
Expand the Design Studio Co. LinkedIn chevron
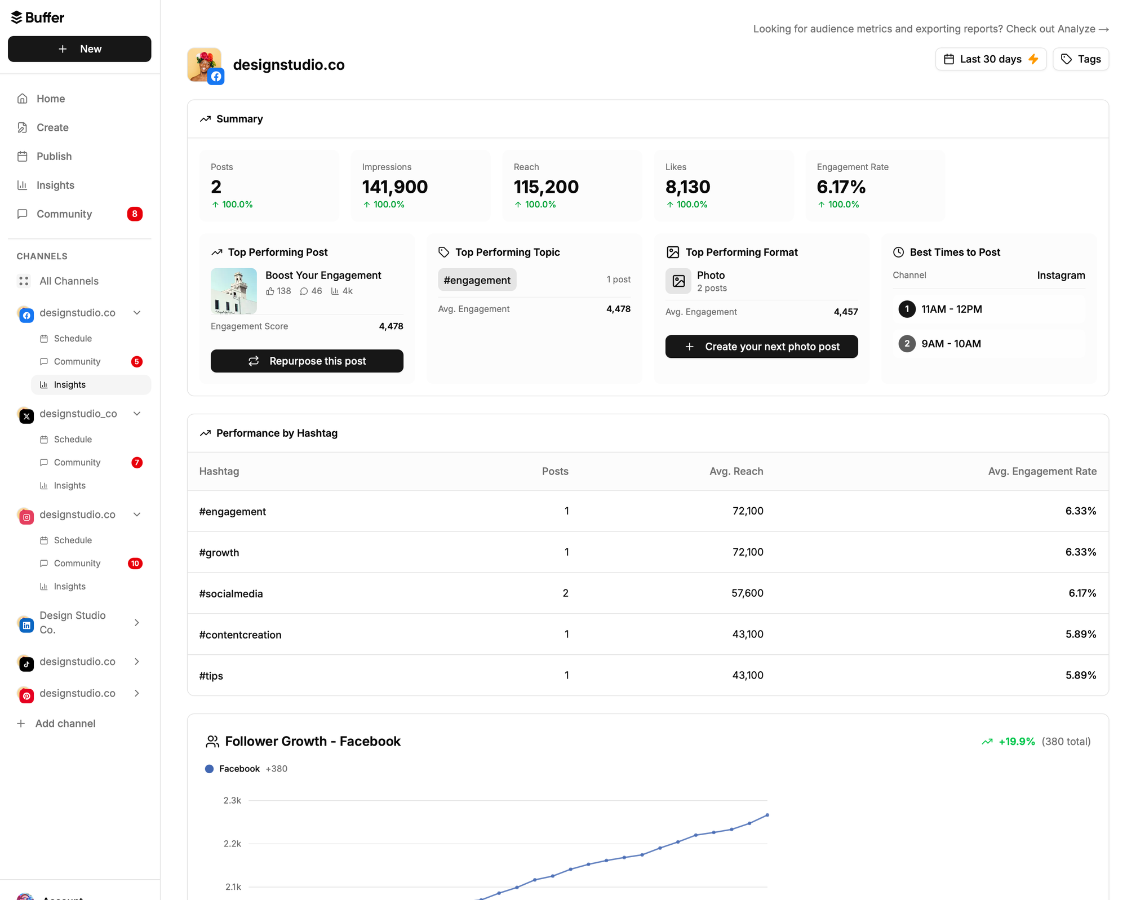137,623
